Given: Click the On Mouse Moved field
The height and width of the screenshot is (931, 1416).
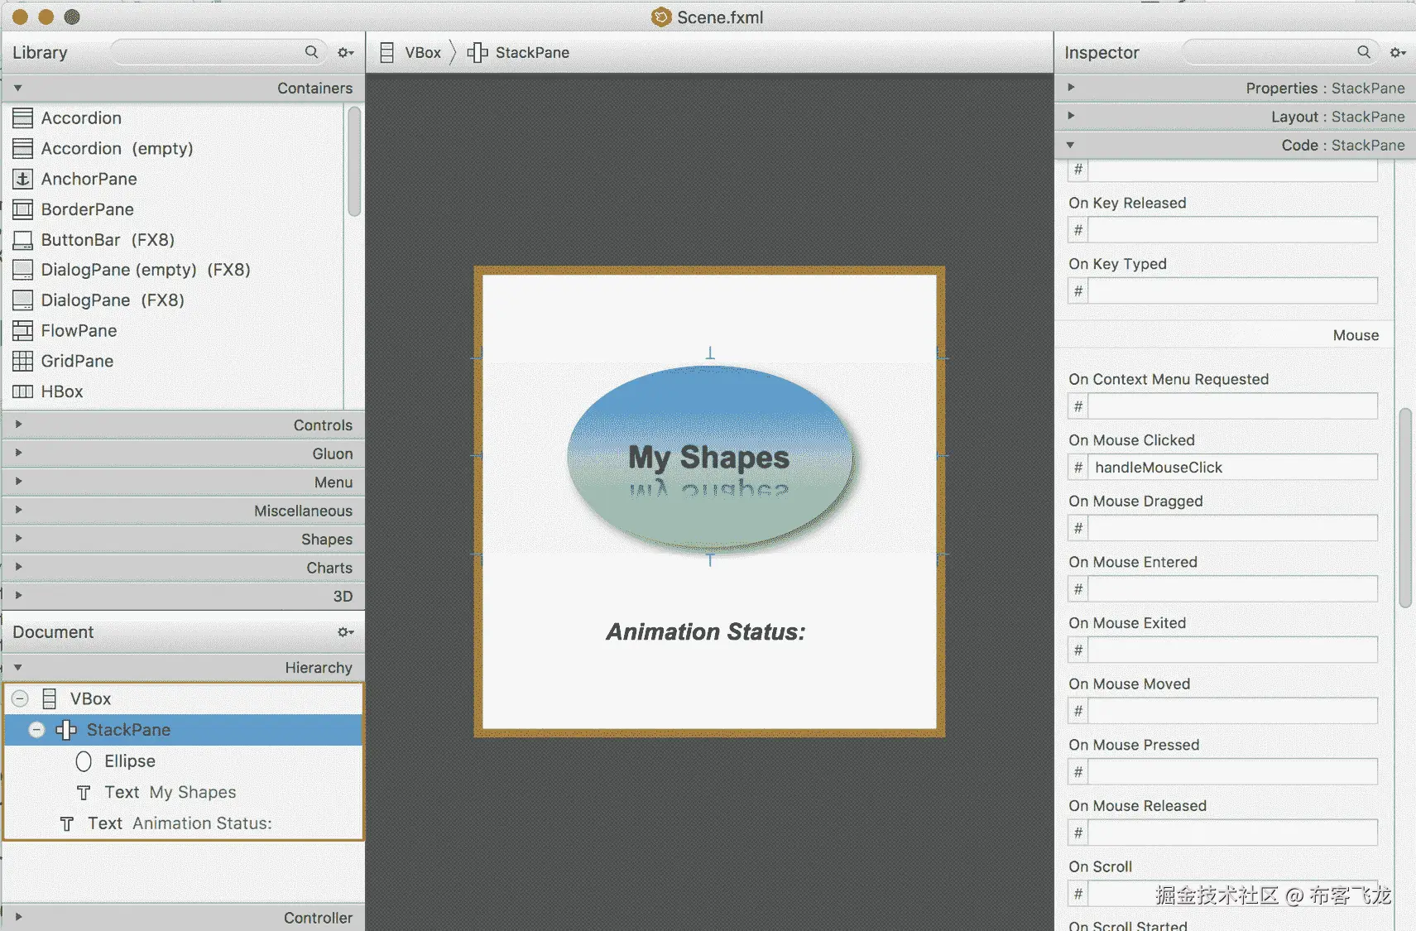Looking at the screenshot, I should pos(1232,711).
